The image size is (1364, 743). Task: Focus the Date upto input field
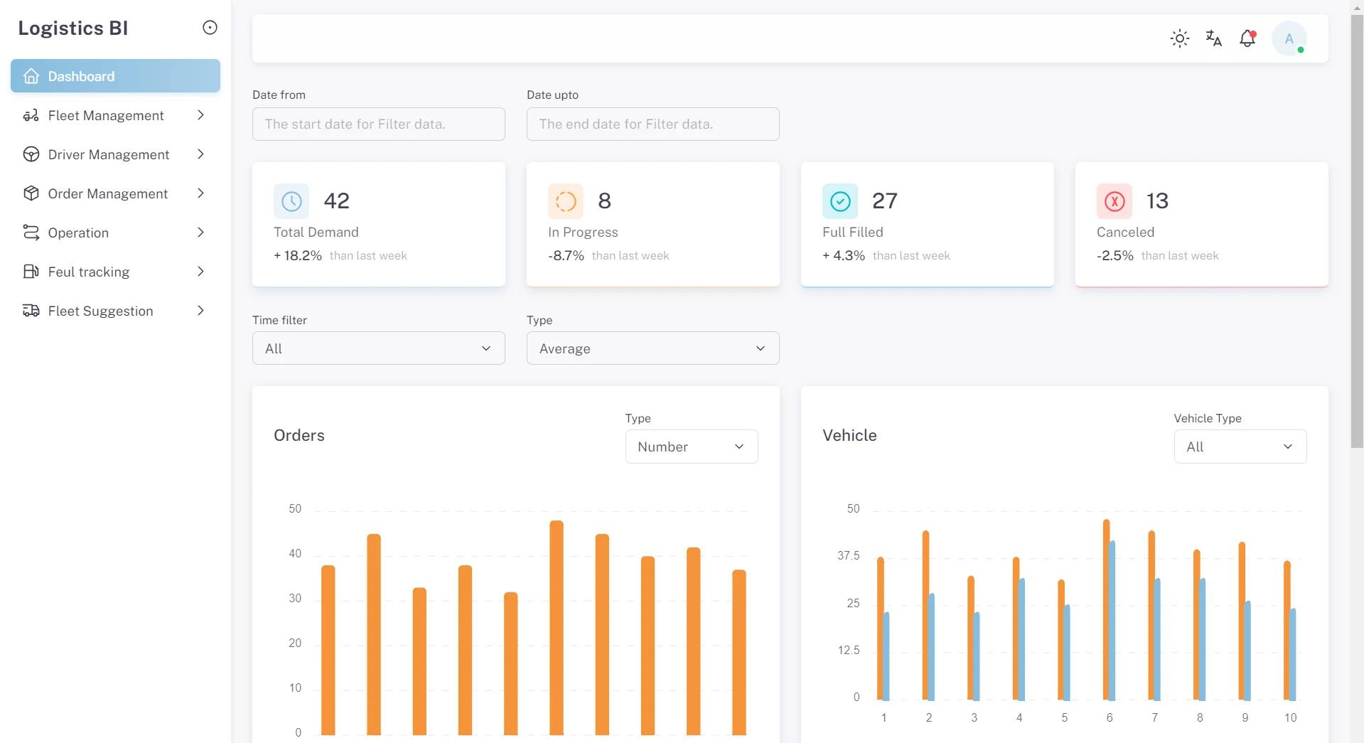(x=653, y=124)
